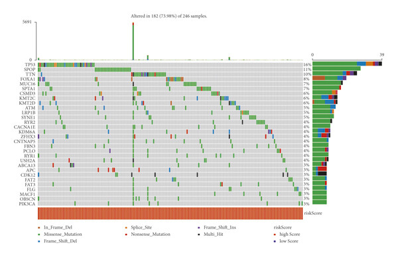Click the CDK12 gene label
Screen dimensions: 398x257
tap(28, 175)
